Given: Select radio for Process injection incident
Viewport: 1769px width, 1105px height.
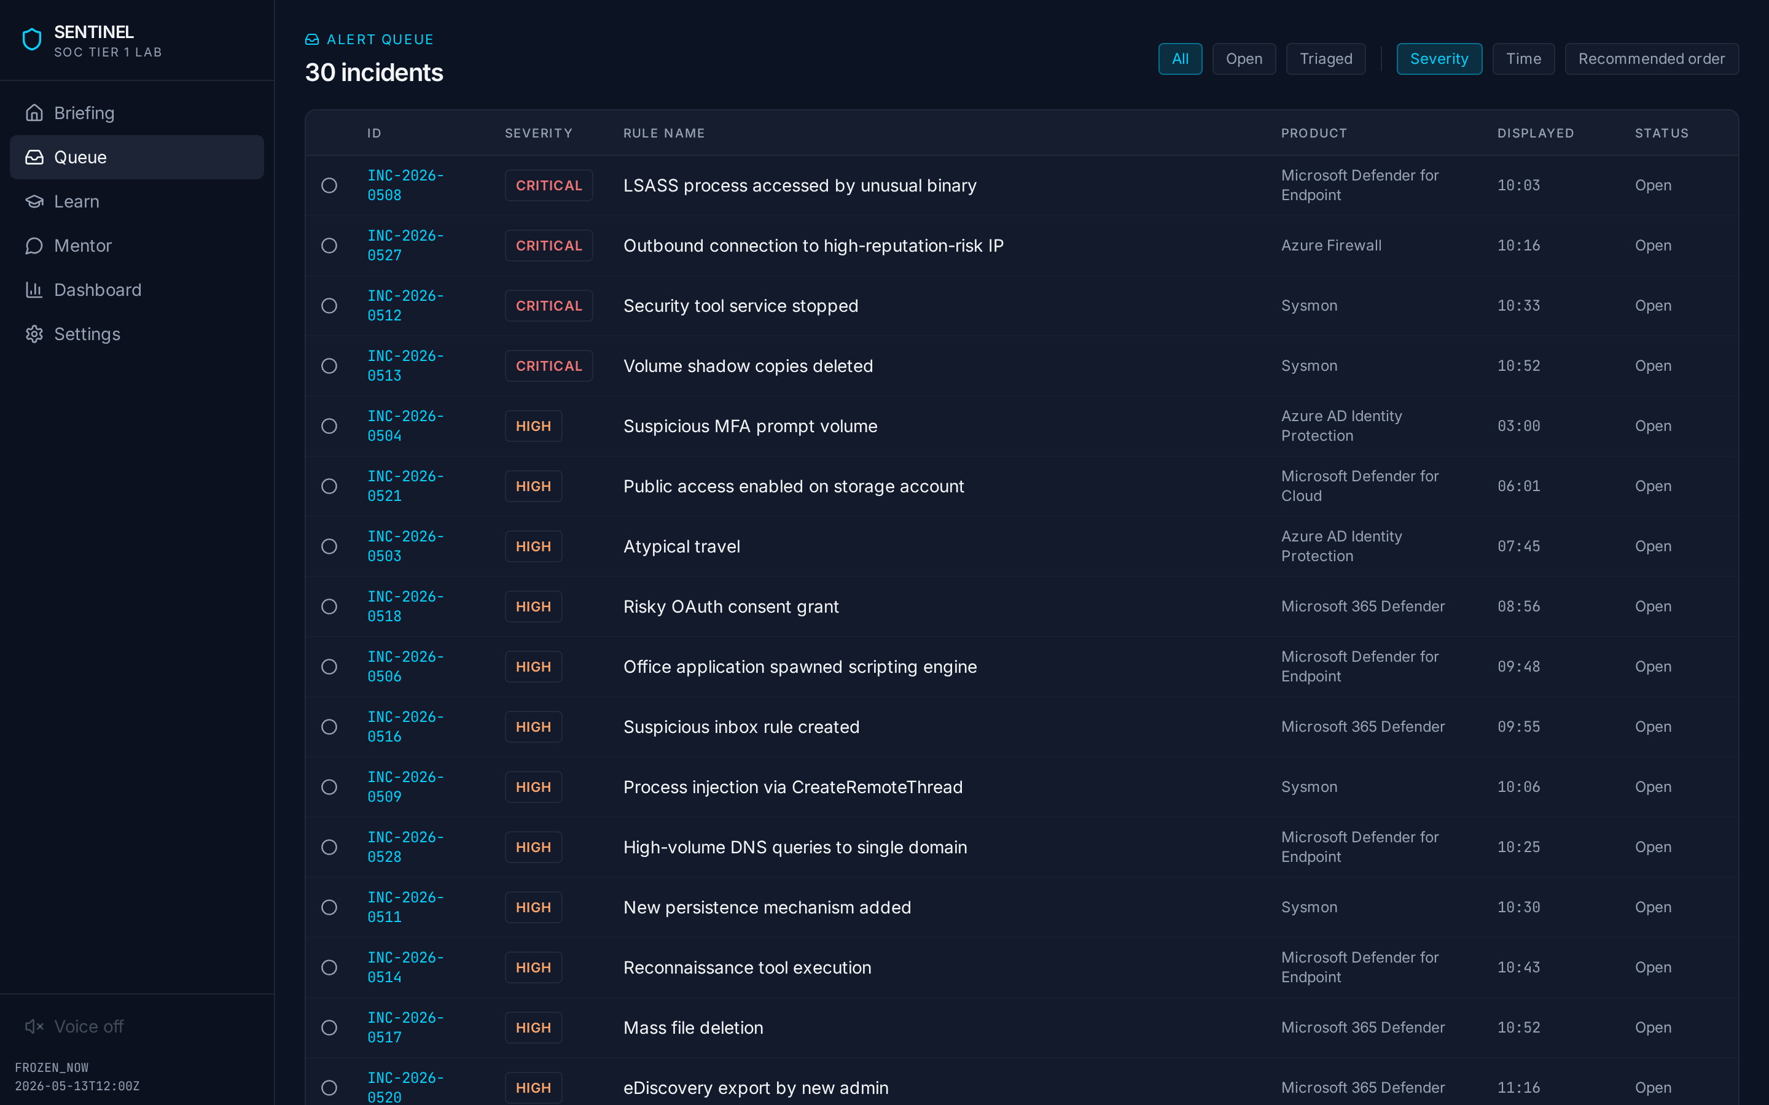Looking at the screenshot, I should coord(329,787).
